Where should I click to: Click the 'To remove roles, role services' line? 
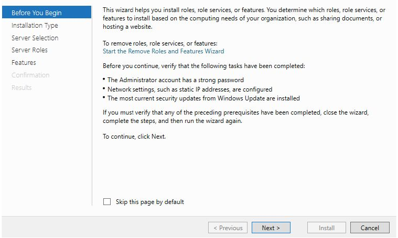[x=159, y=43]
